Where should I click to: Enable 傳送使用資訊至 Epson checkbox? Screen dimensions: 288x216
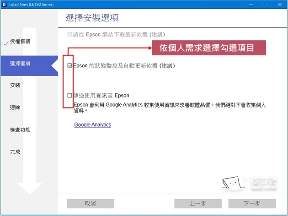click(x=69, y=96)
